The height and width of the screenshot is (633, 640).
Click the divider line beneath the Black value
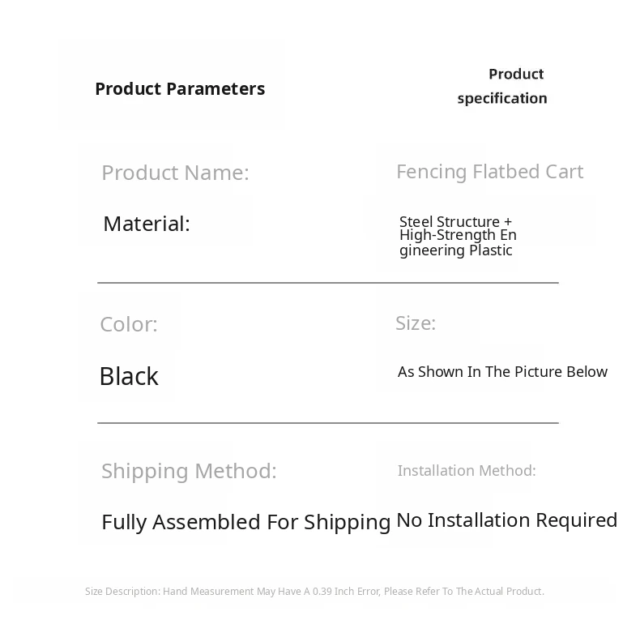tap(327, 423)
